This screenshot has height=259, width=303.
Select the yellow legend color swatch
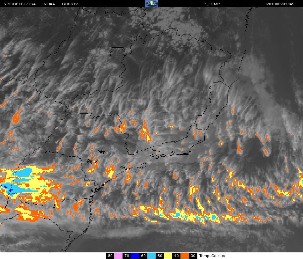[168, 256]
